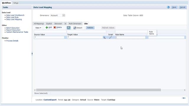Toggle the query by example icon
The image size is (189, 106).
[x=69, y=28]
